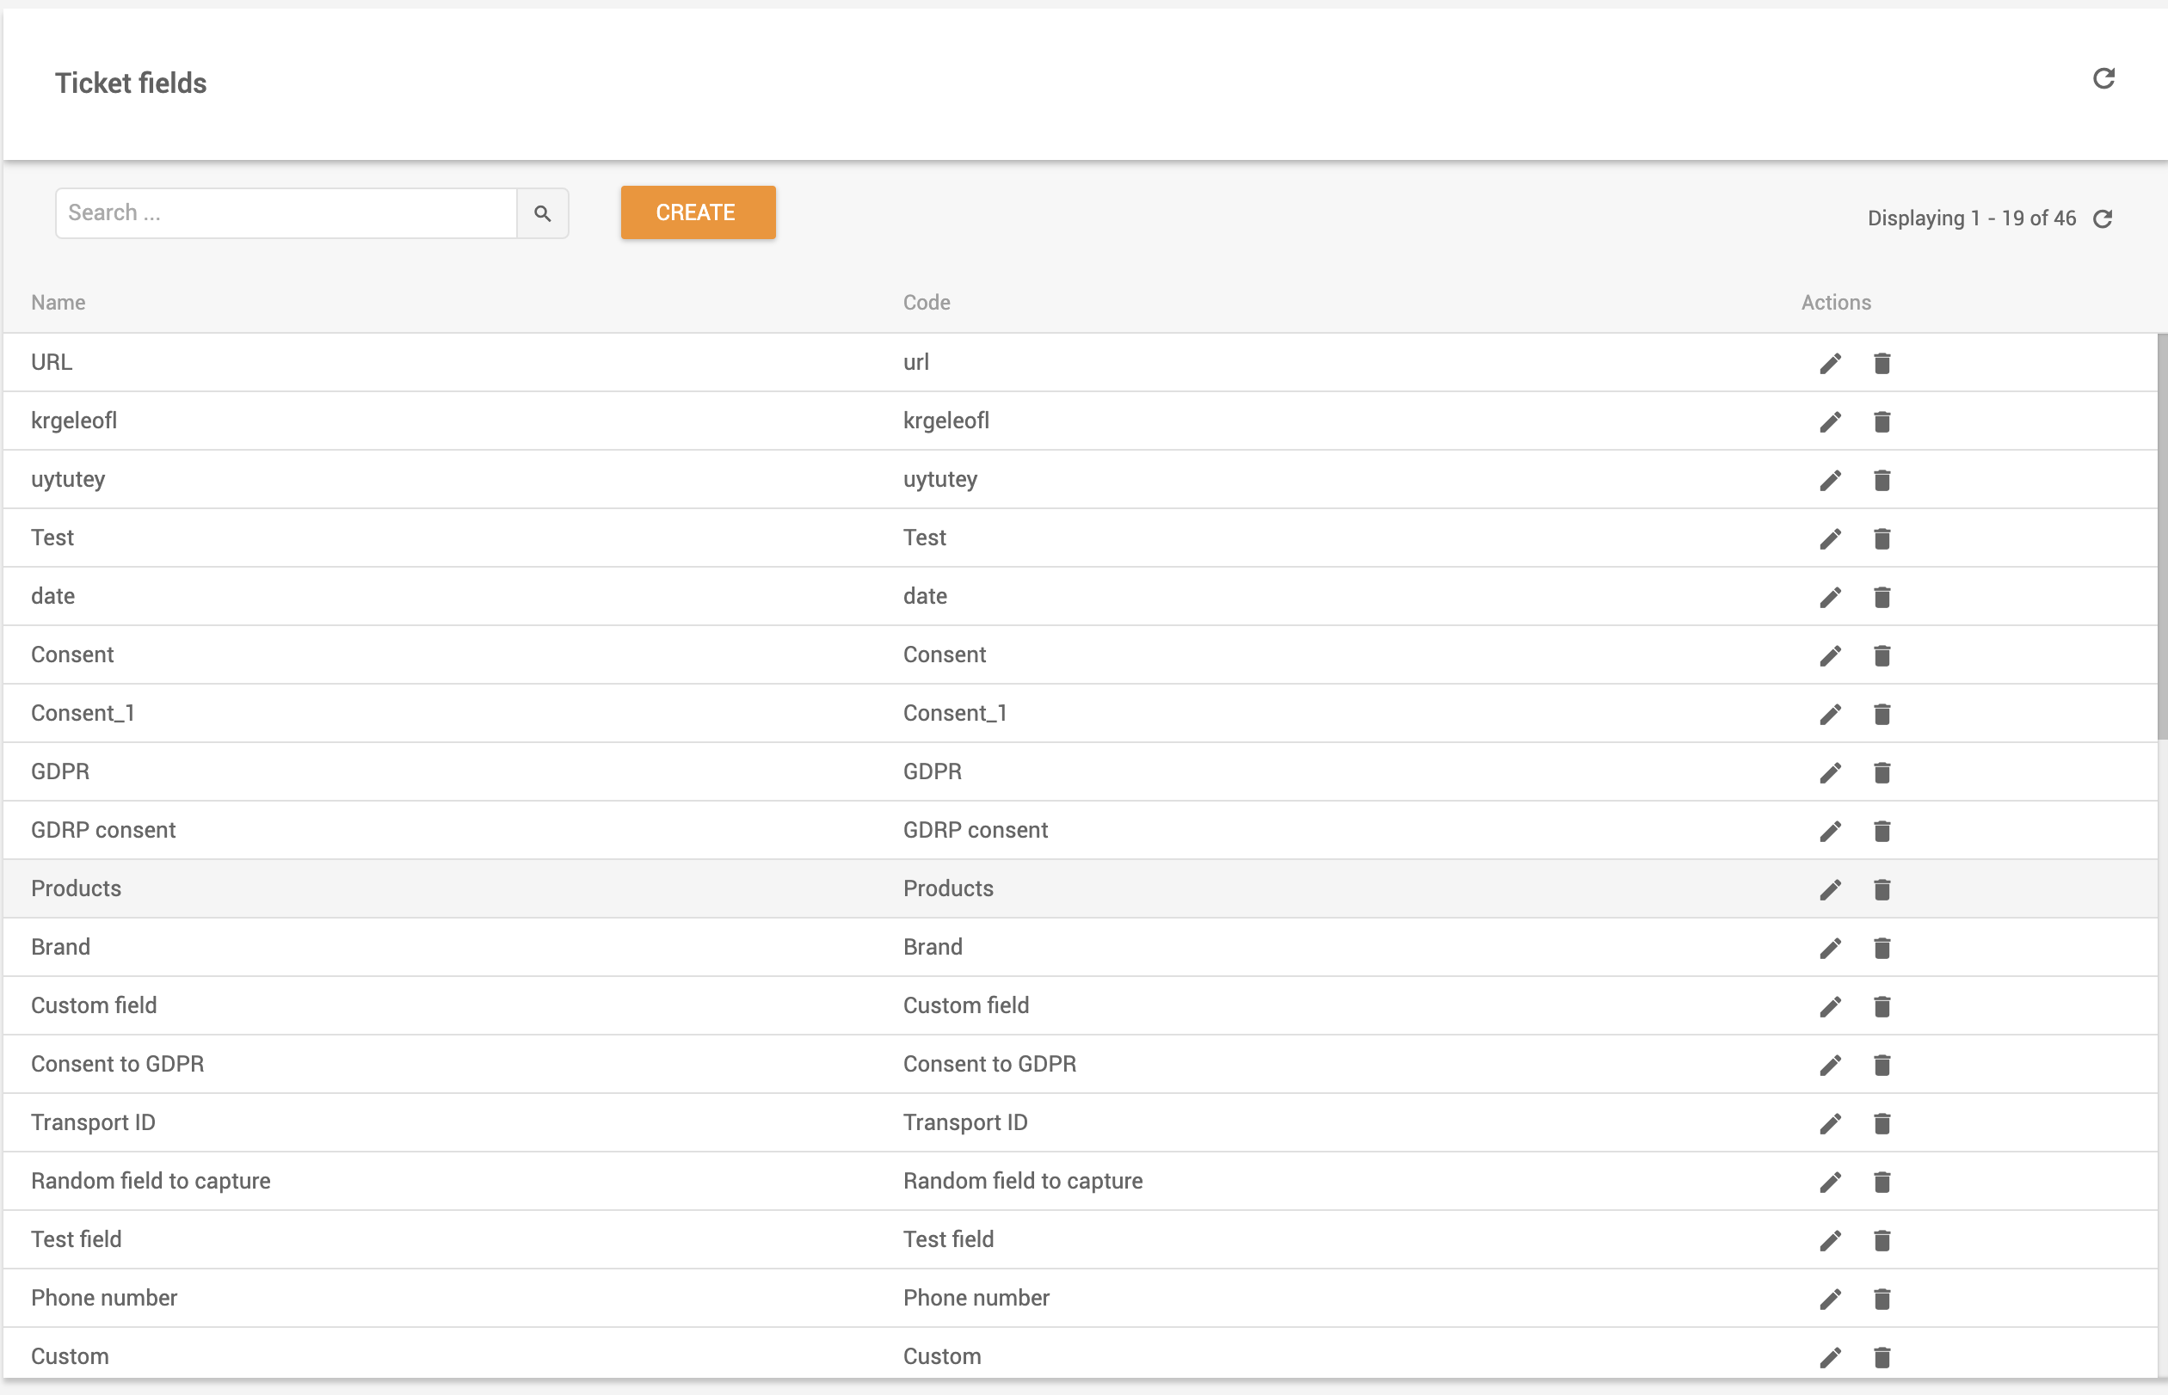Delete the GDPR field
This screenshot has height=1395, width=2168.
1882,772
